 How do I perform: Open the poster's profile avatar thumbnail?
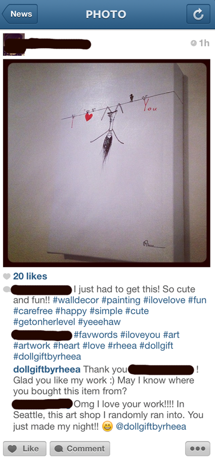click(14, 45)
